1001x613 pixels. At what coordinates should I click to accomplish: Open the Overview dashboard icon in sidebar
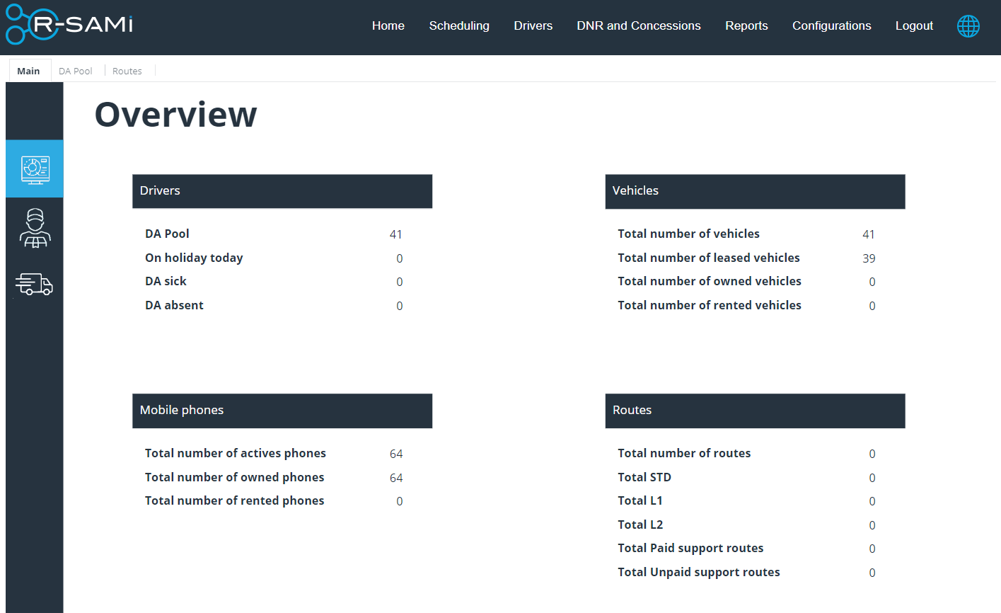tap(35, 168)
